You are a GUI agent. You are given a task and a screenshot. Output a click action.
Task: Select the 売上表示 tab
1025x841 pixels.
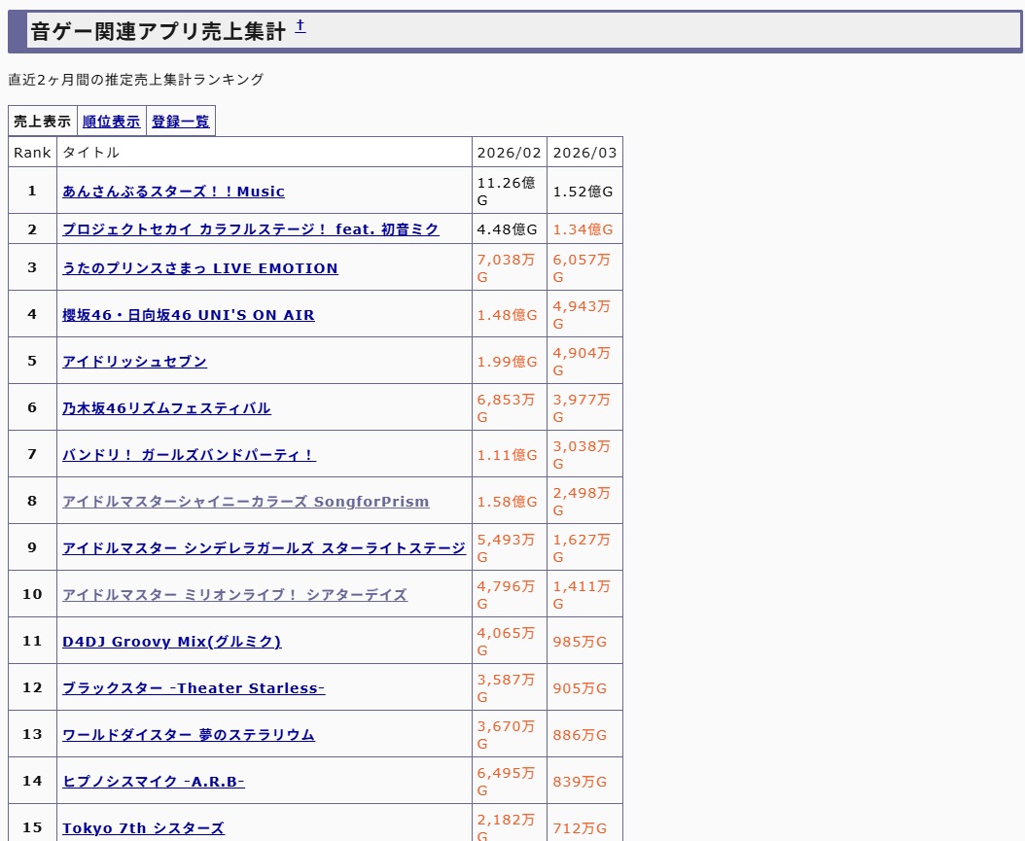(42, 122)
